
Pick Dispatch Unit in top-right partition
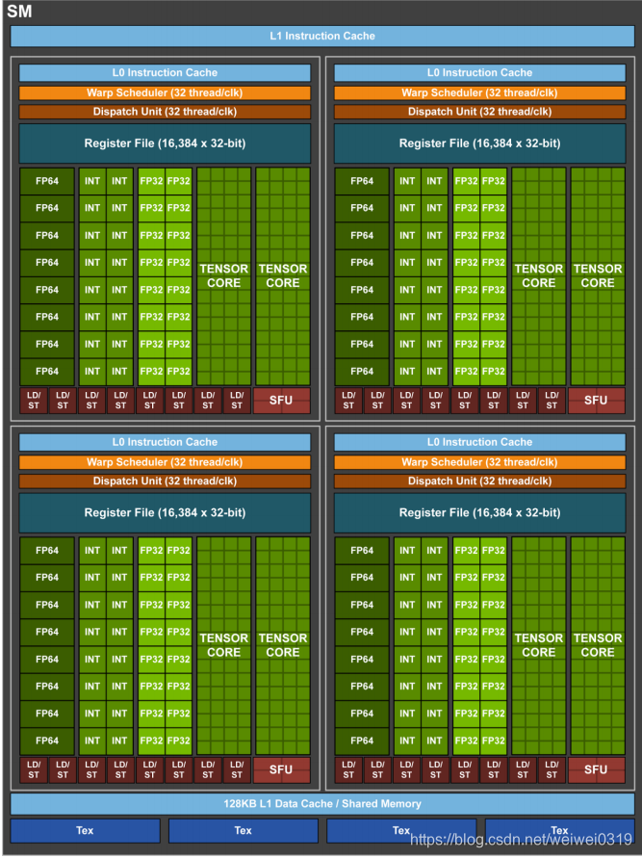(x=479, y=112)
